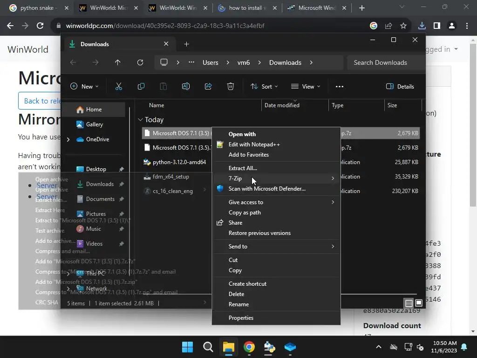Open the New dropdown in Explorer toolbar
The image size is (477, 358).
84,86
